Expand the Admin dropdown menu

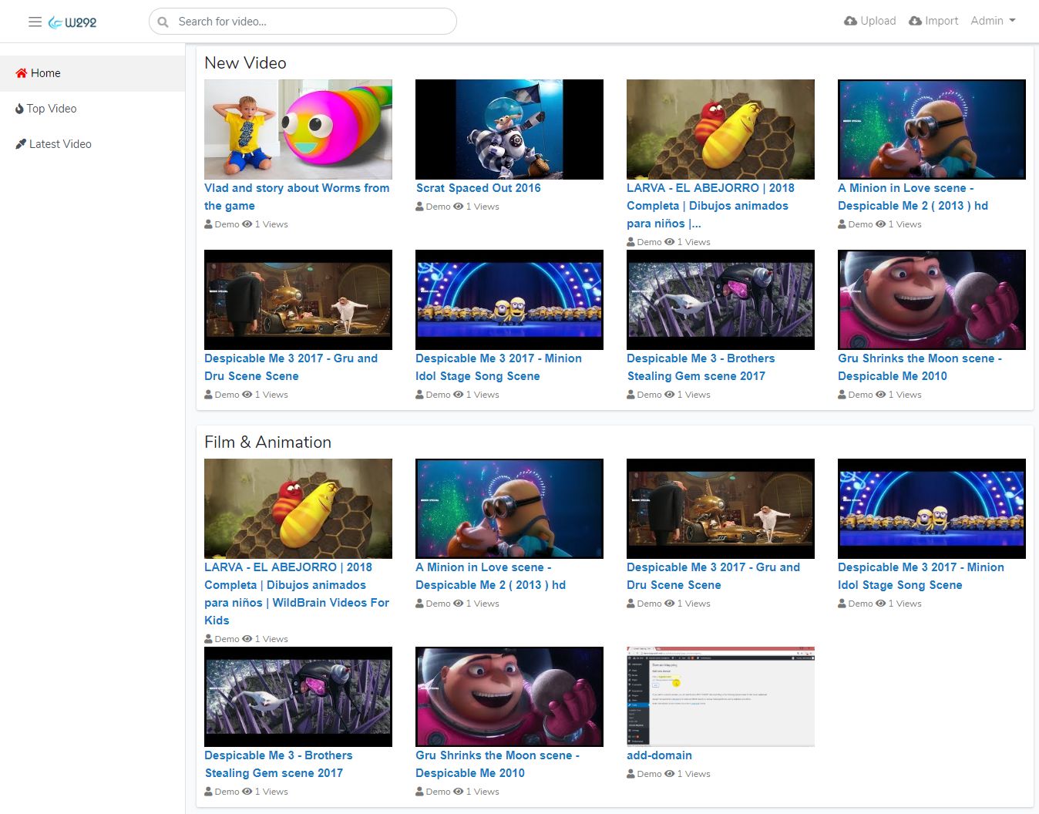coord(993,21)
